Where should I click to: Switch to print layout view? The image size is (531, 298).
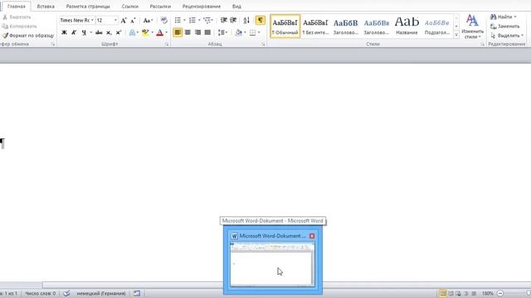click(x=442, y=294)
